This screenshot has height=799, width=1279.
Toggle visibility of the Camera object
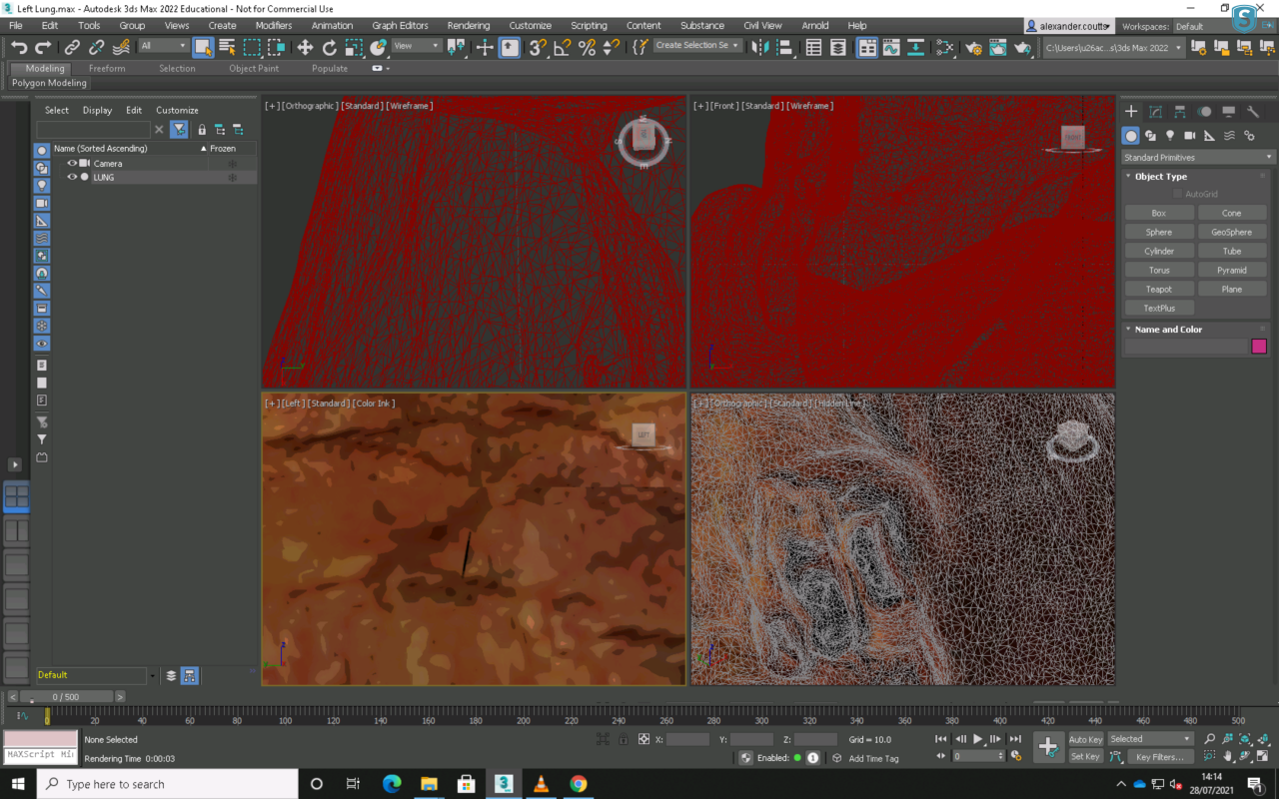(72, 163)
